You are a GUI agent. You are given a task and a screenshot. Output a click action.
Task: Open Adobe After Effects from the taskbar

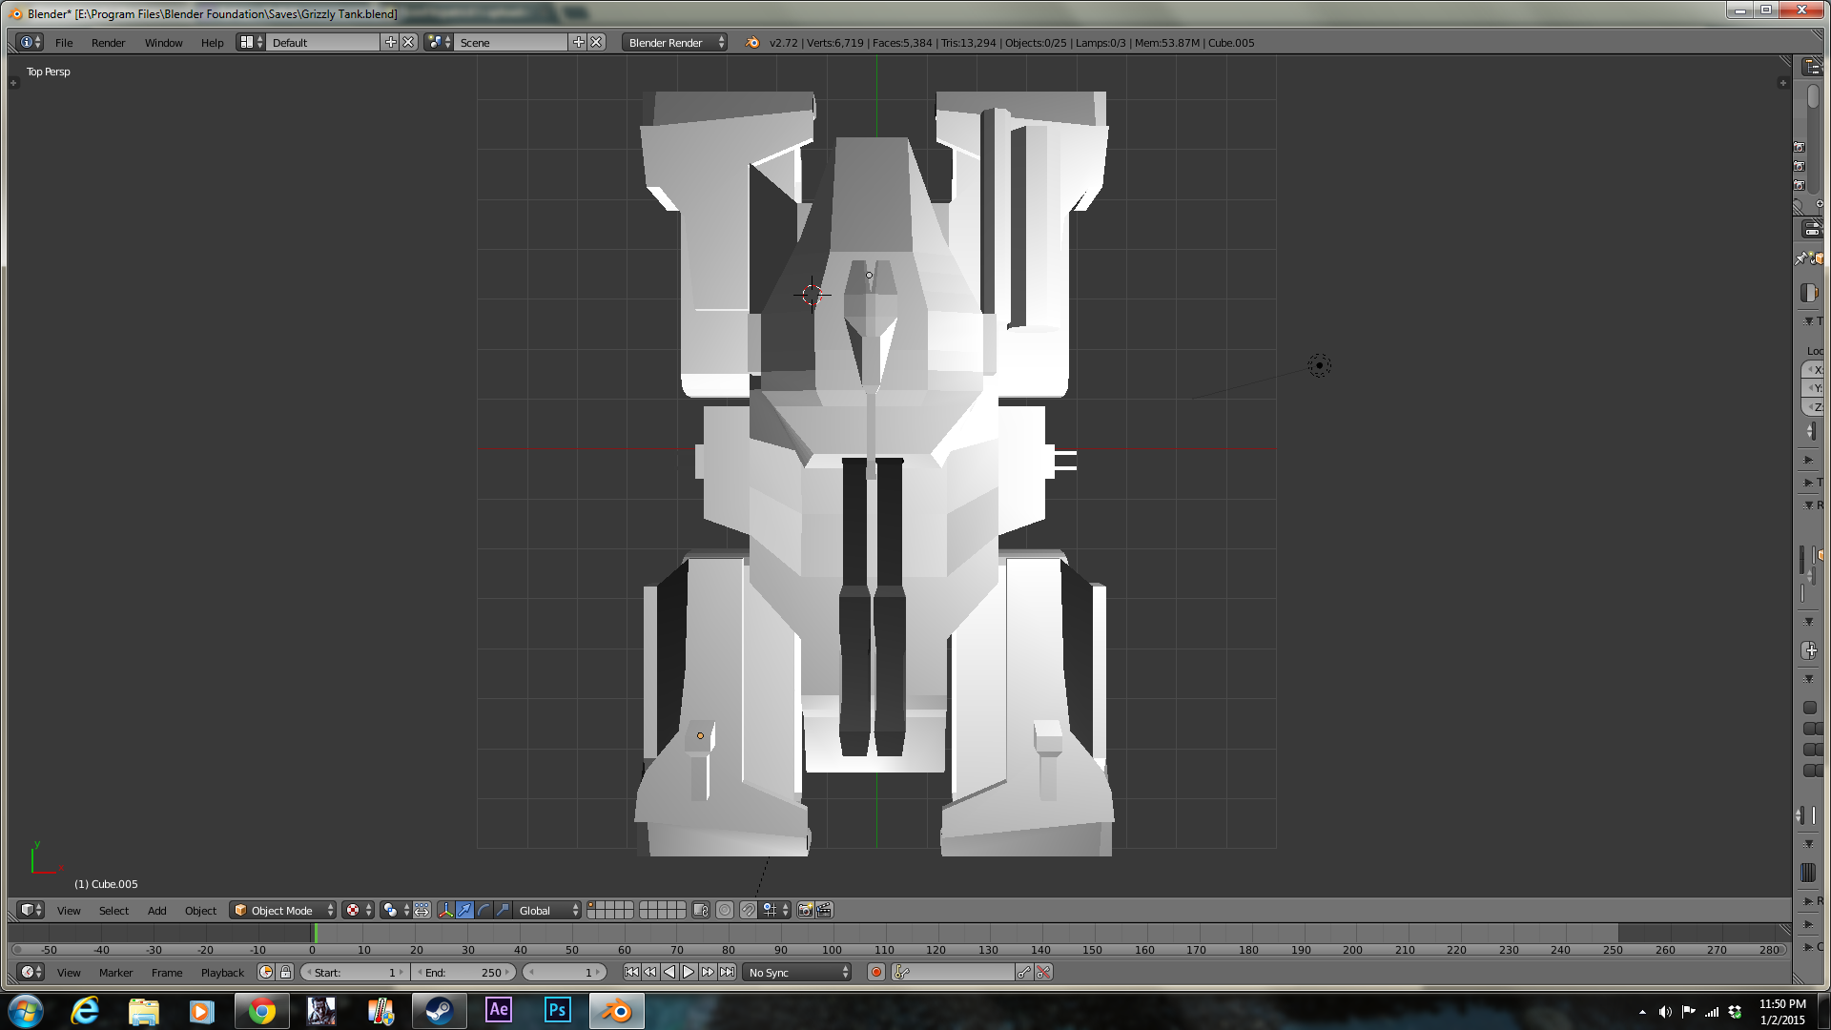(498, 1011)
